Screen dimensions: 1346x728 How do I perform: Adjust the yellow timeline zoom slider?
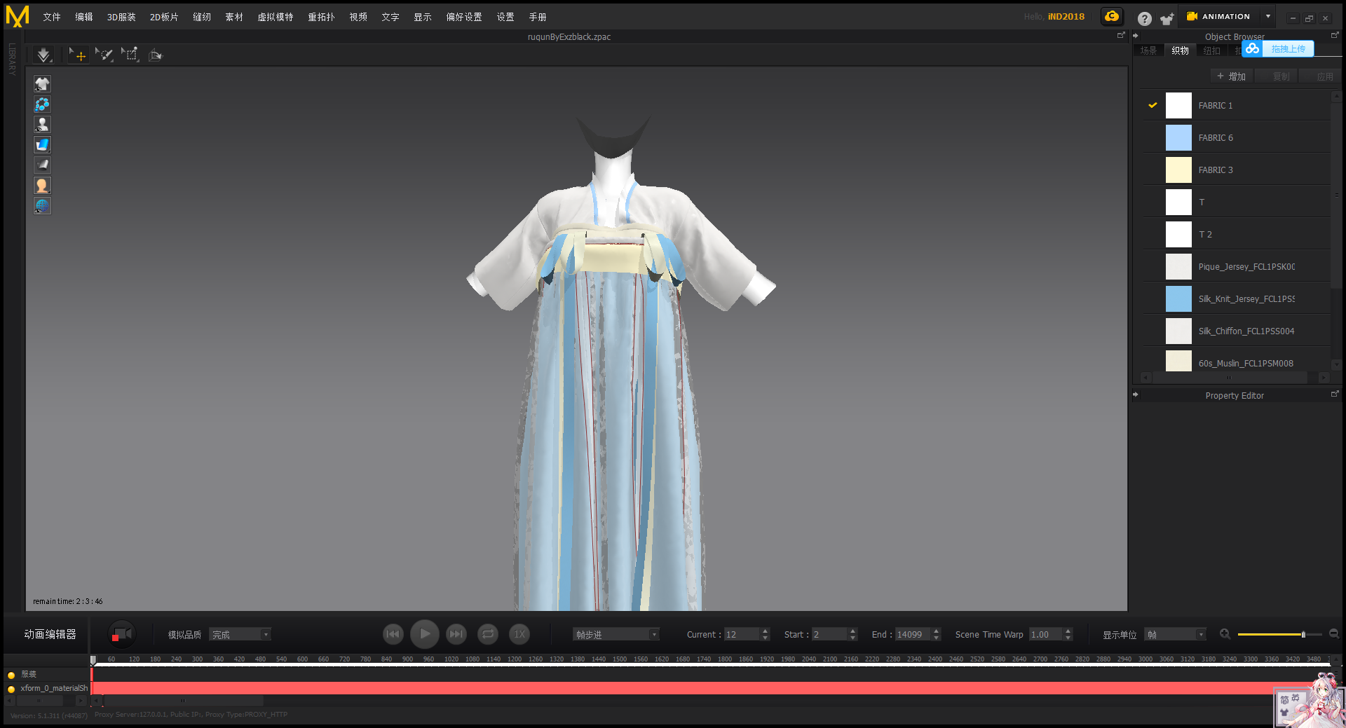1303,635
